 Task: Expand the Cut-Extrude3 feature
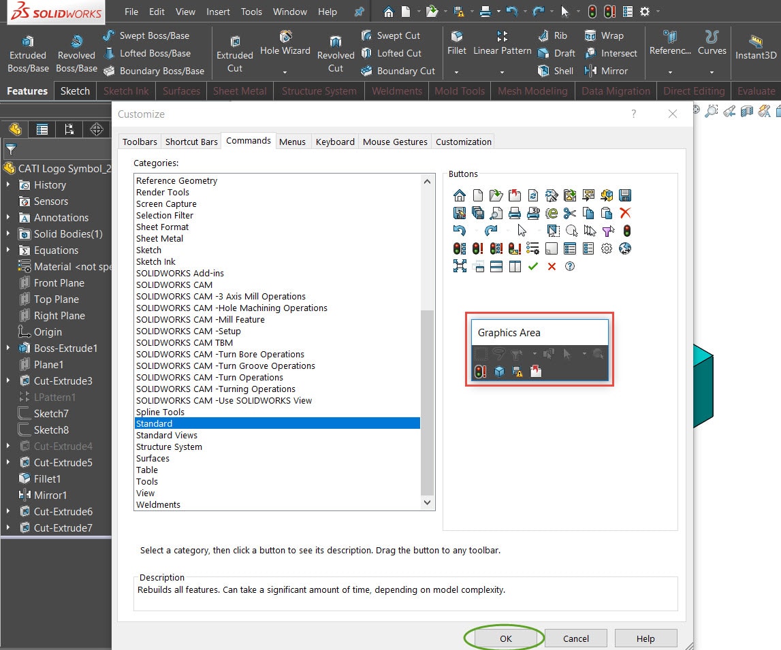pyautogui.click(x=8, y=380)
